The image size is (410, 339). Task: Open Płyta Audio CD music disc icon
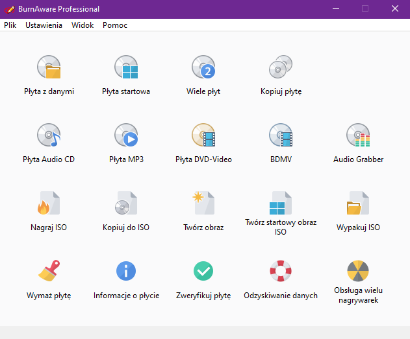coord(49,135)
